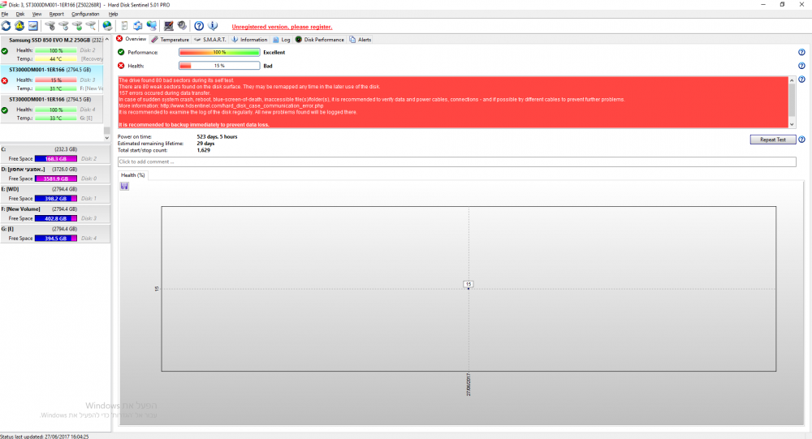812x439 pixels.
Task: Click the help icon beside the Health row
Action: (801, 66)
